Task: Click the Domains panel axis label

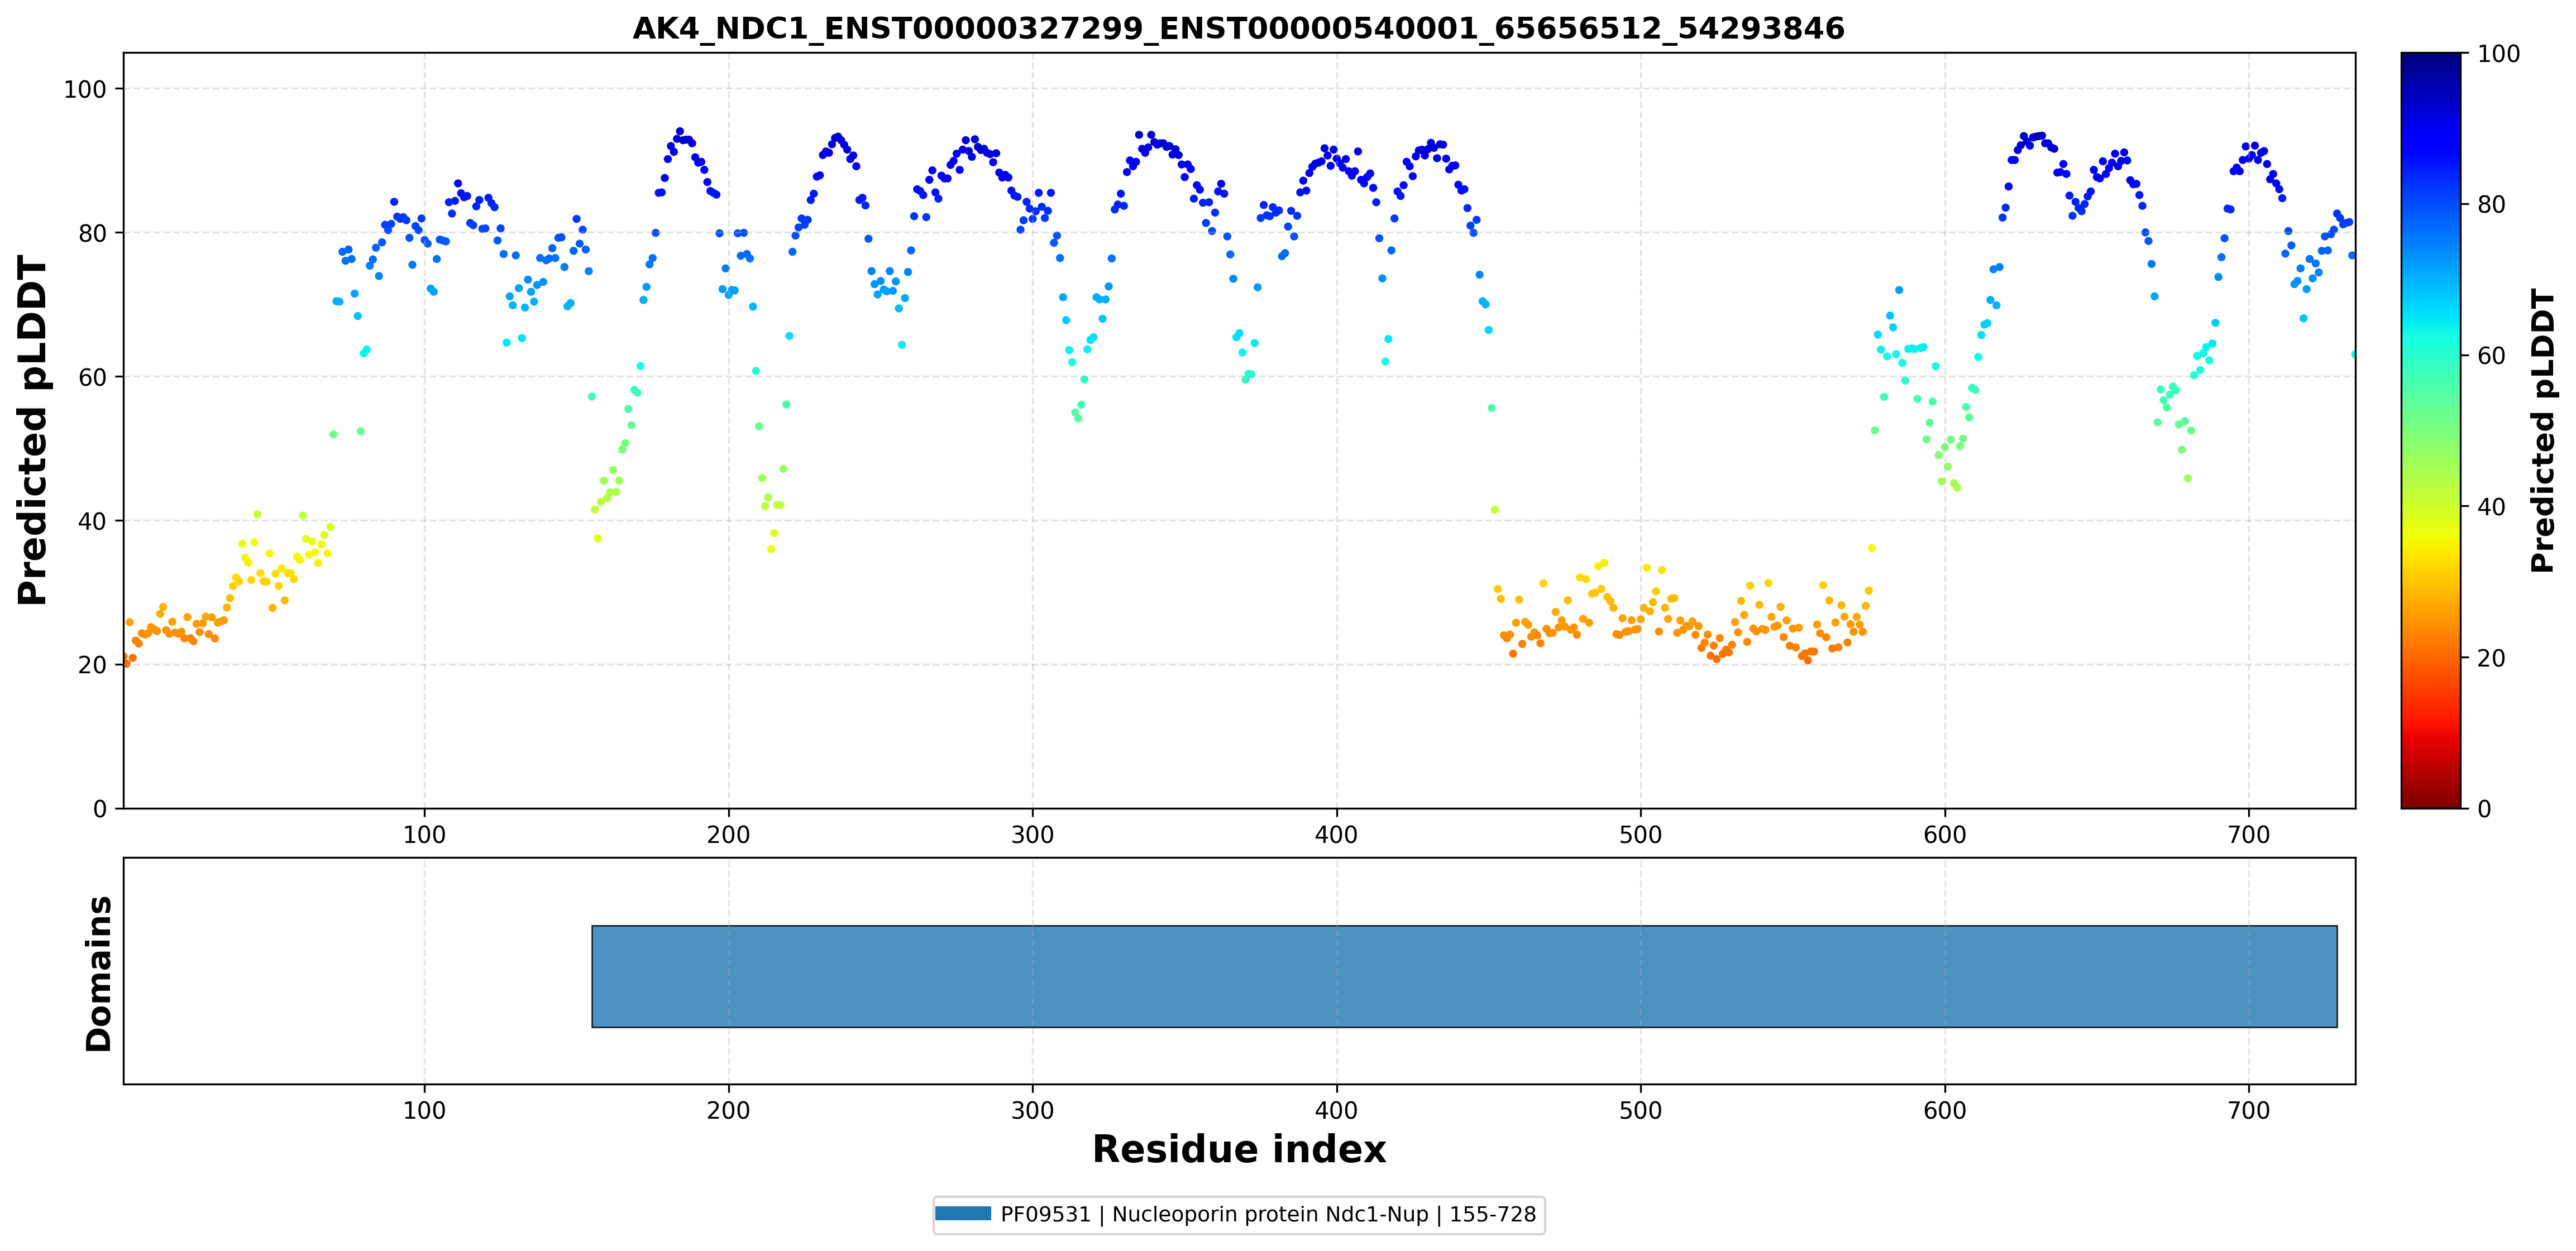Action: [98, 973]
